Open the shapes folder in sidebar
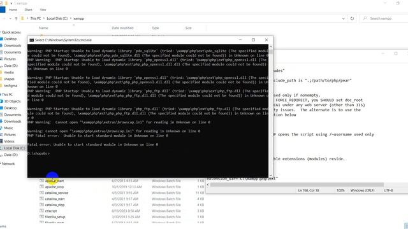This screenshot has height=229, width=408. tap(10, 79)
